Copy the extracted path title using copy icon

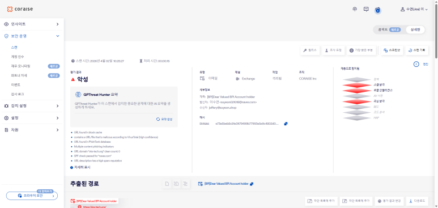pyautogui.click(x=252, y=184)
